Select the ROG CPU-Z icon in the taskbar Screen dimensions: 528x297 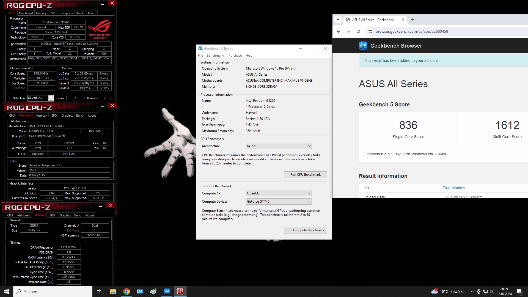point(180,291)
